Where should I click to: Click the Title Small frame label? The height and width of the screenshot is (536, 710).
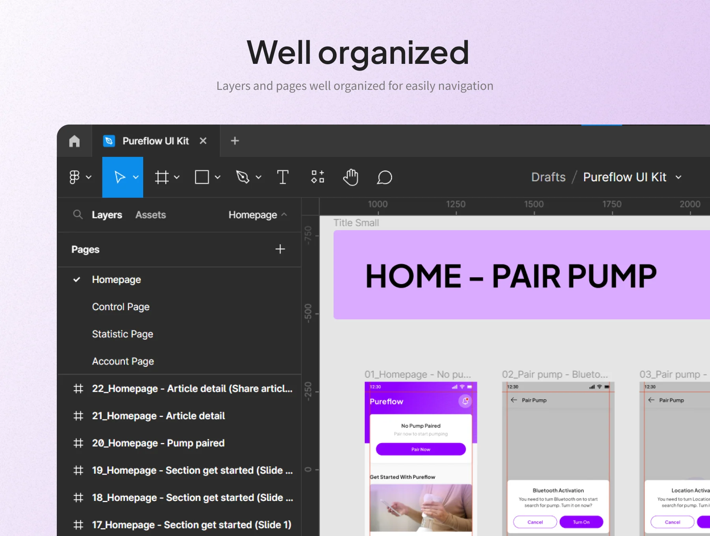pyautogui.click(x=356, y=223)
